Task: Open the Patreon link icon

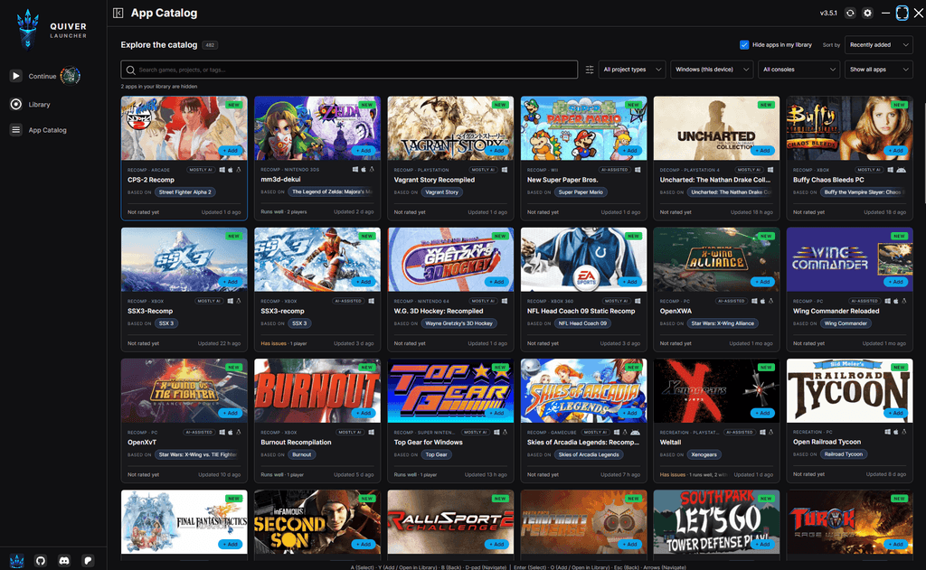Action: pyautogui.click(x=88, y=561)
